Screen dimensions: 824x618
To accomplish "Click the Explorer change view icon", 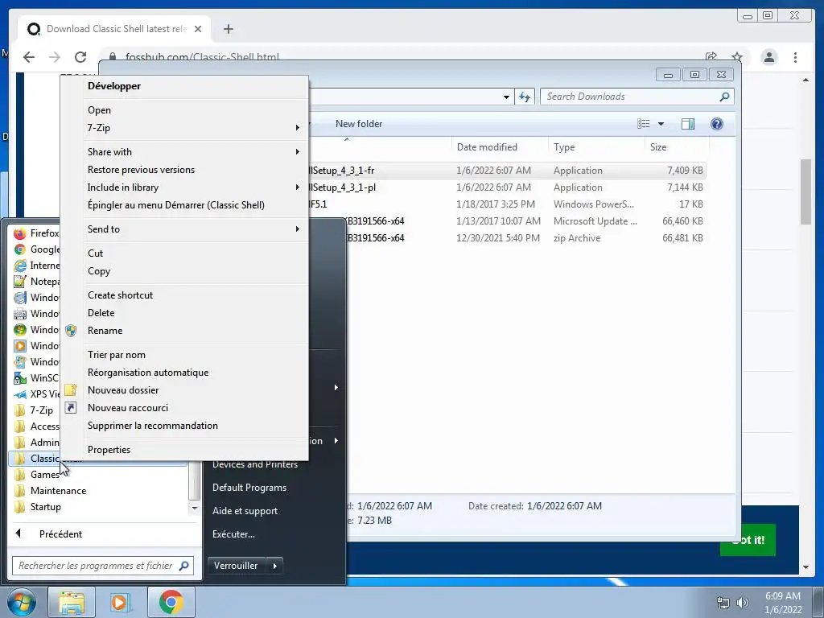I will [644, 124].
